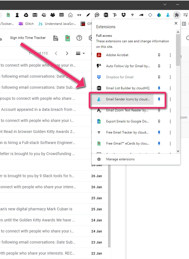Click the T+ text extension icon
Viewport: 189px width, 259px height.
pos(115,15)
